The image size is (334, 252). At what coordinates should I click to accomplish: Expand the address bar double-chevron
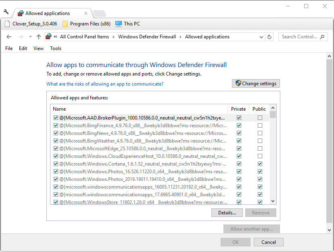55,37
